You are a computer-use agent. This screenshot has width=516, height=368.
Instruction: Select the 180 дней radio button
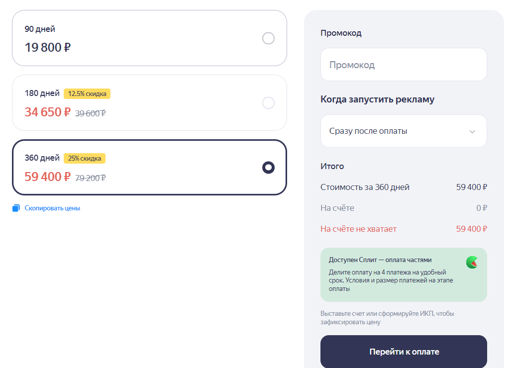pyautogui.click(x=268, y=103)
